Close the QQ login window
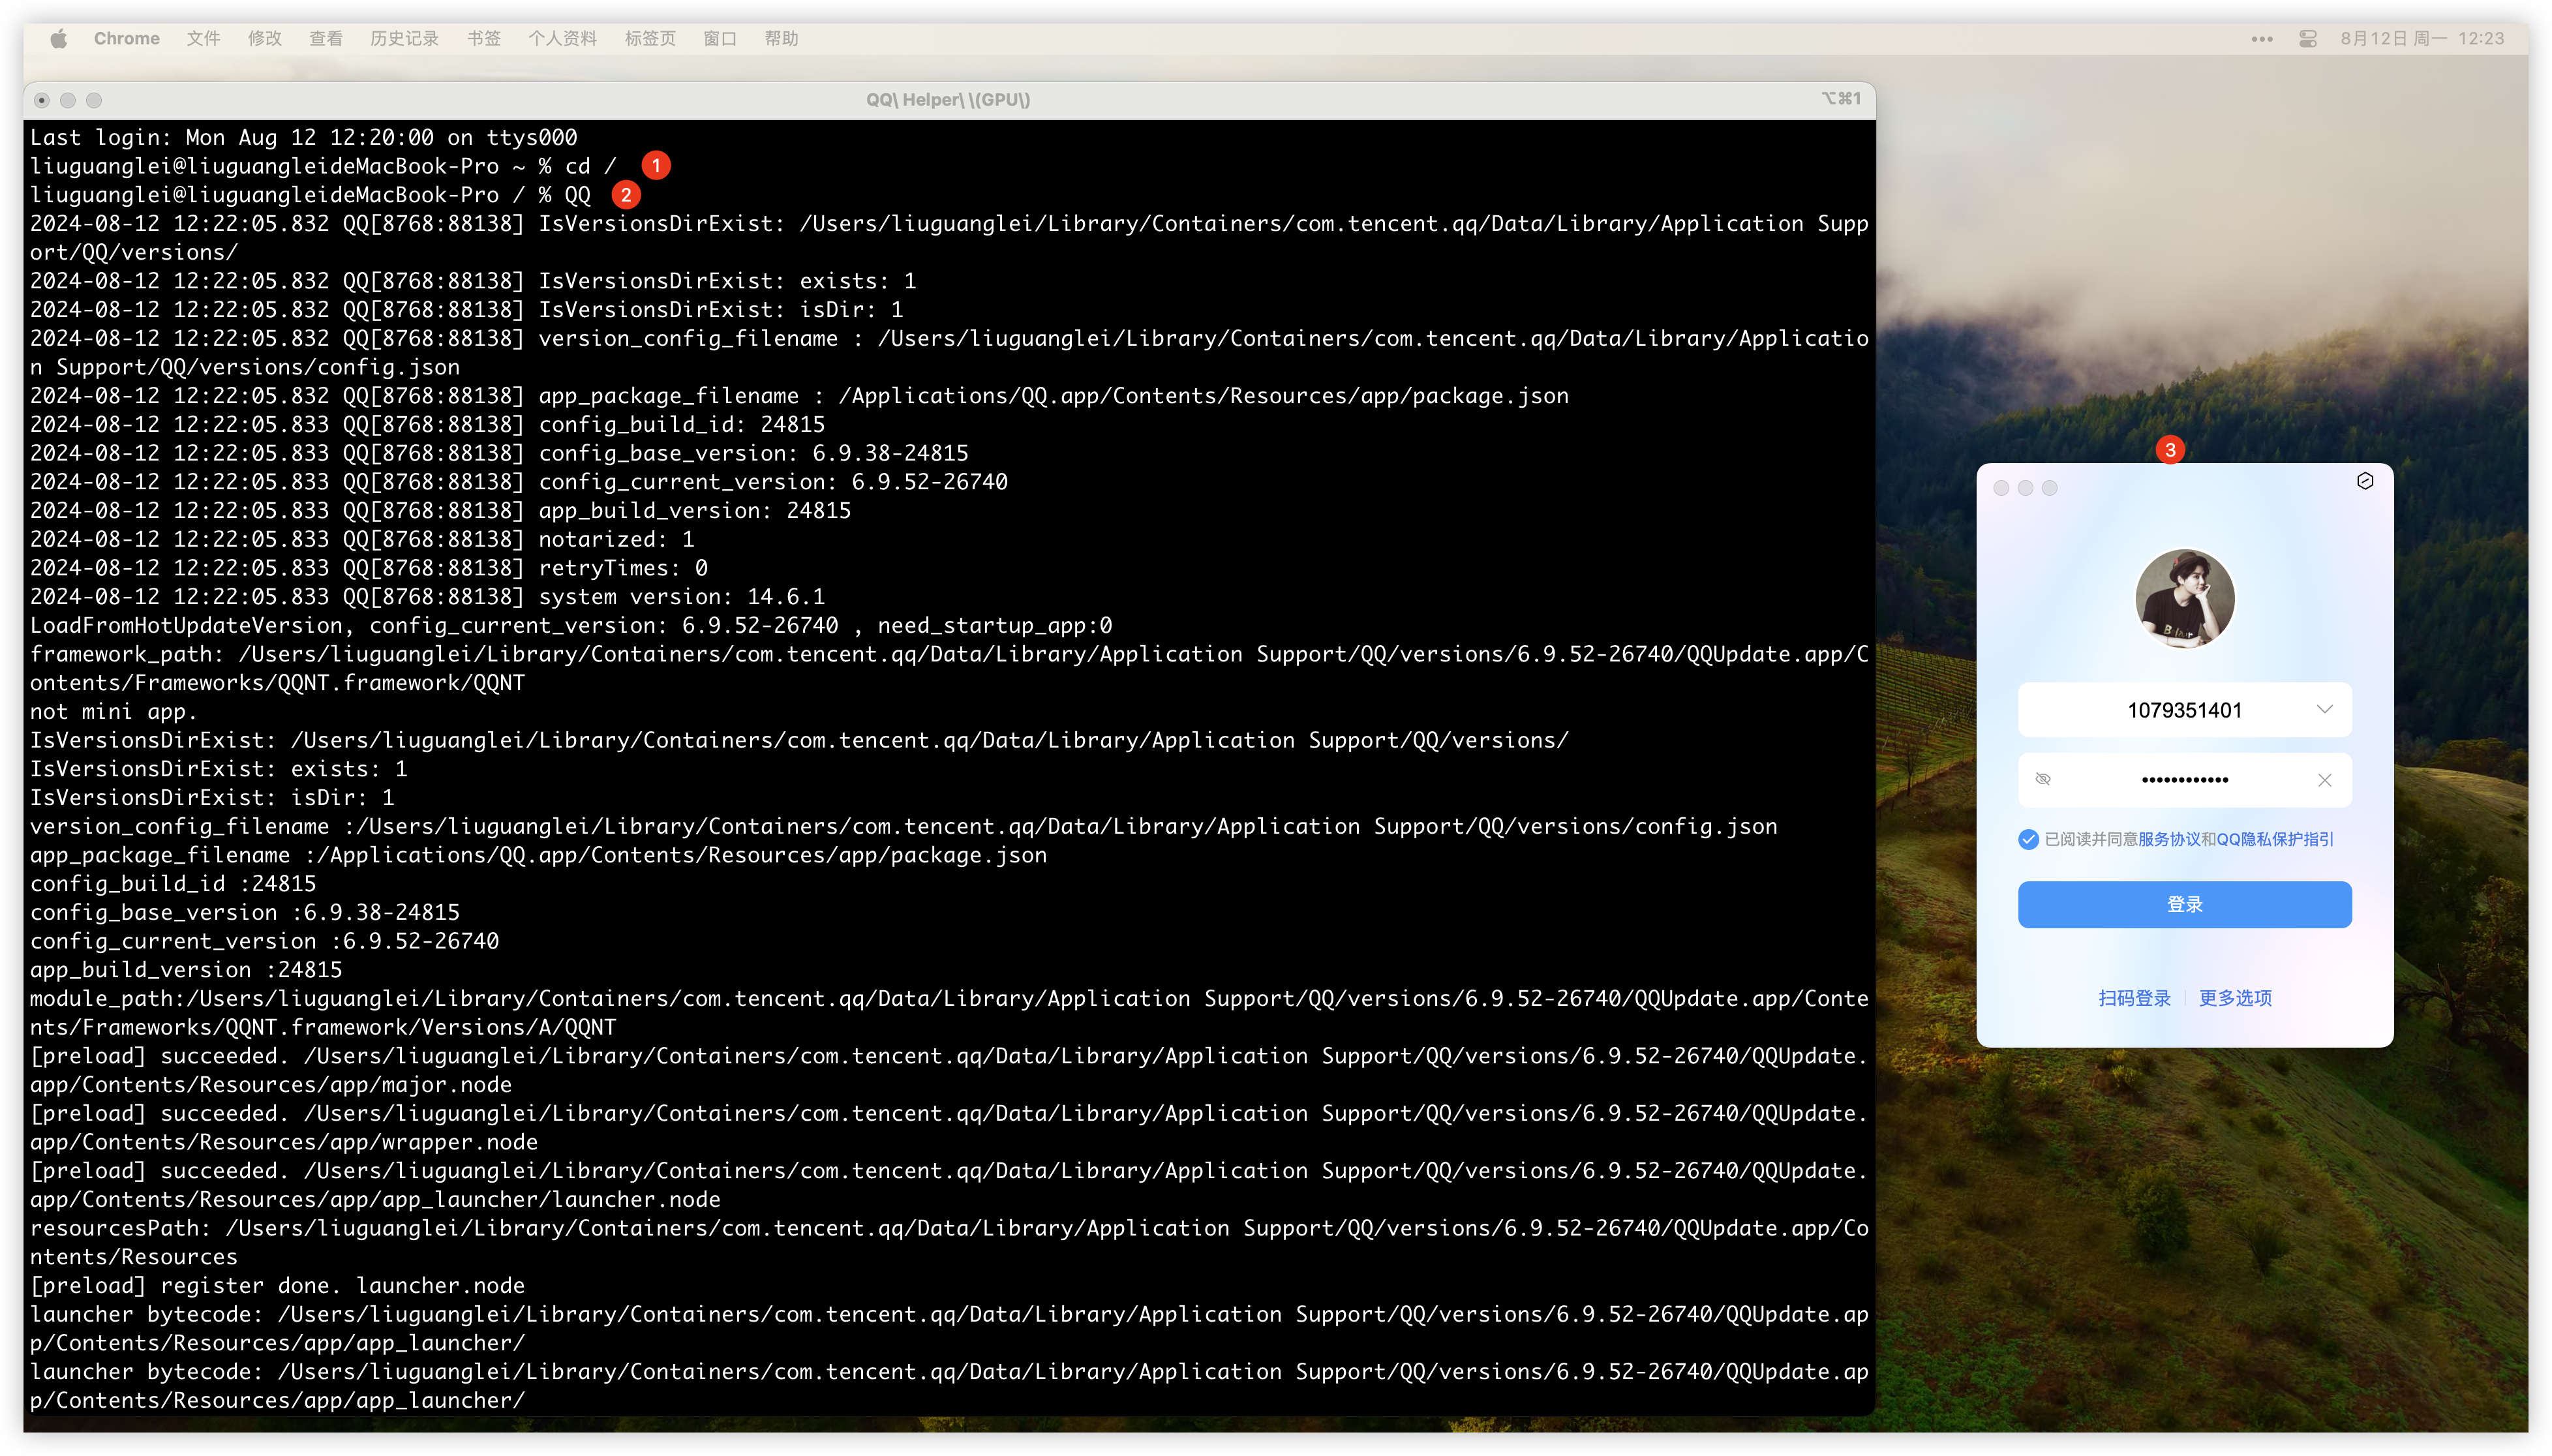Image resolution: width=2552 pixels, height=1456 pixels. coord(2001,488)
